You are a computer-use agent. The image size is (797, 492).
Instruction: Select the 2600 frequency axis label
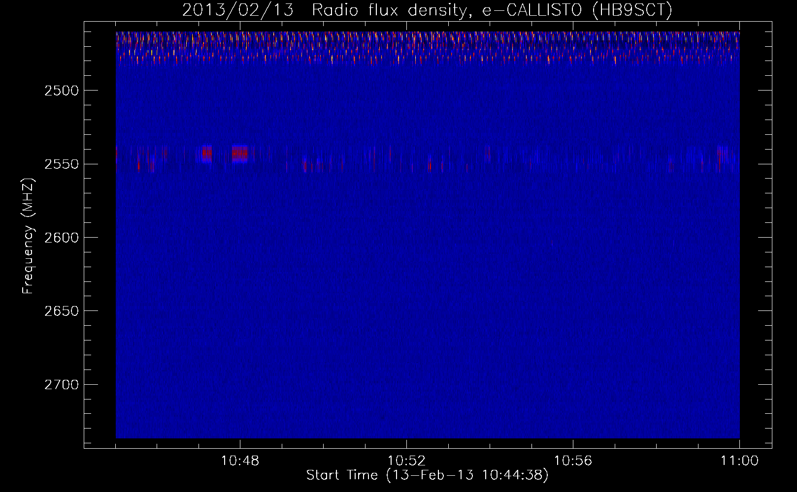pyautogui.click(x=62, y=238)
